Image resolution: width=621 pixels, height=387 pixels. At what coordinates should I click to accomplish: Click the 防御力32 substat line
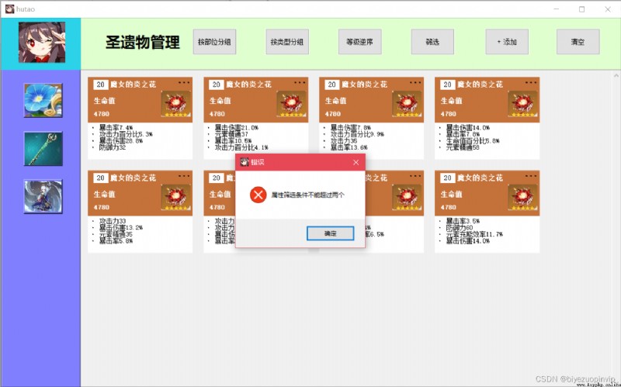[113, 147]
